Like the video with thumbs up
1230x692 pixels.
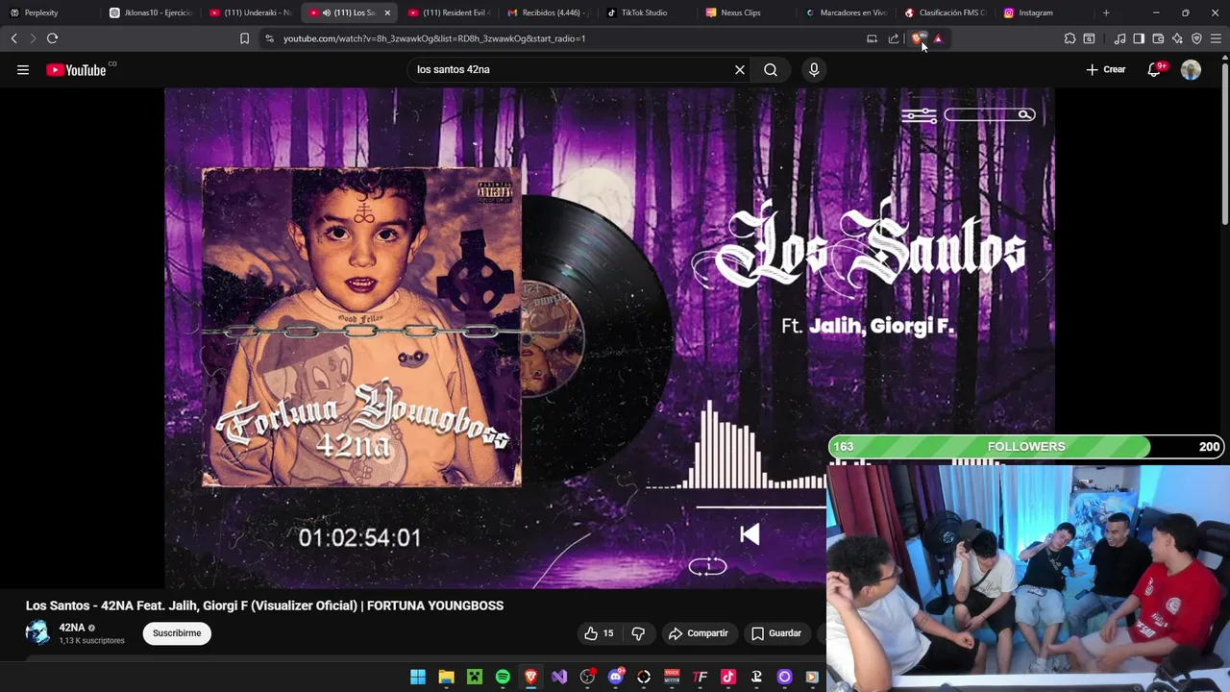click(x=598, y=633)
